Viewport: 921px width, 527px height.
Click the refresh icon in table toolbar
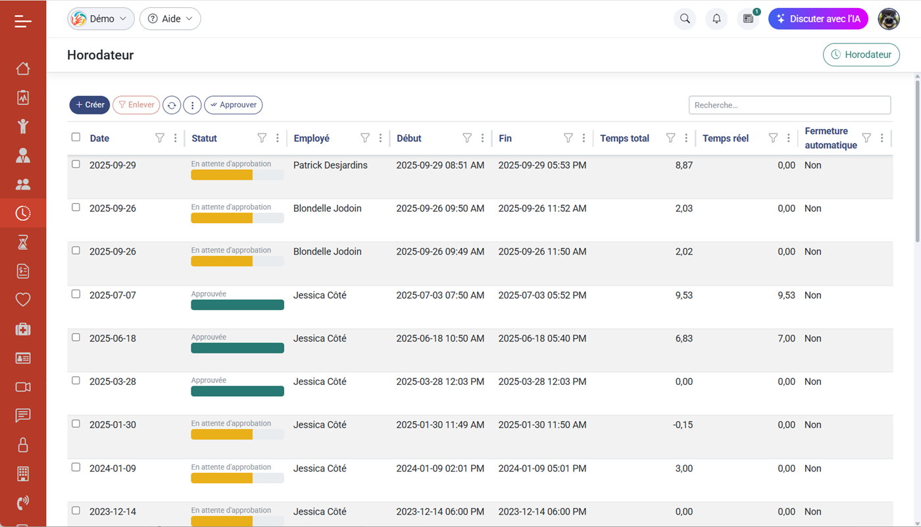pyautogui.click(x=172, y=105)
